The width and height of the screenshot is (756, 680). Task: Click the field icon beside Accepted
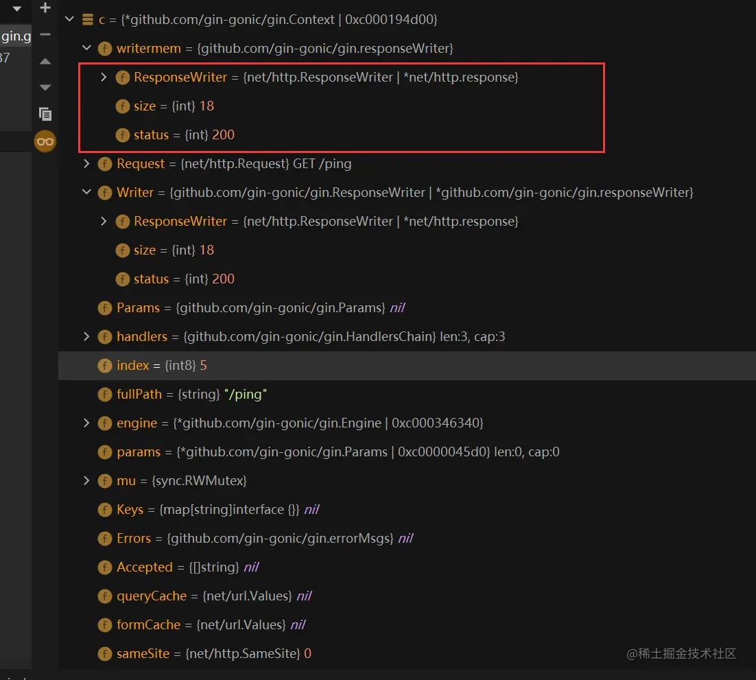click(x=105, y=567)
